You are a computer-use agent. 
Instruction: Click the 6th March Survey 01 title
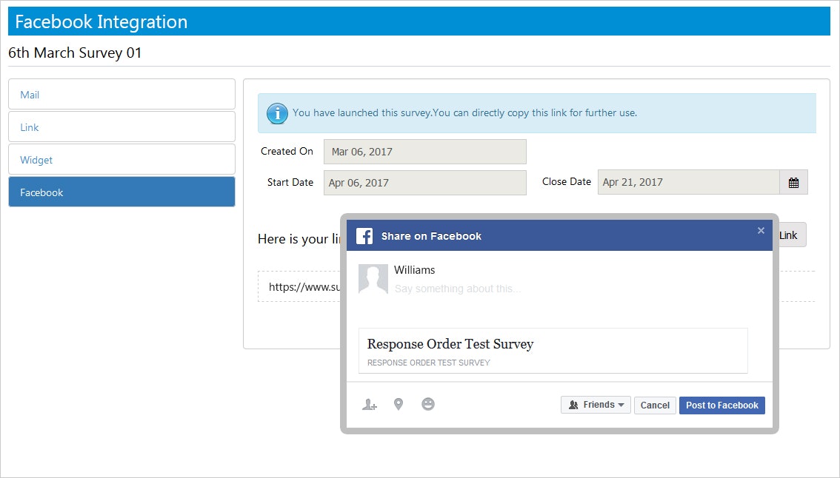tap(75, 53)
